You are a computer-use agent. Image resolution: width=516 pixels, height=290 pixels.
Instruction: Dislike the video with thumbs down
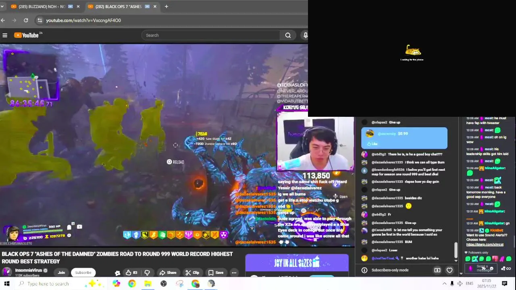pos(147,273)
